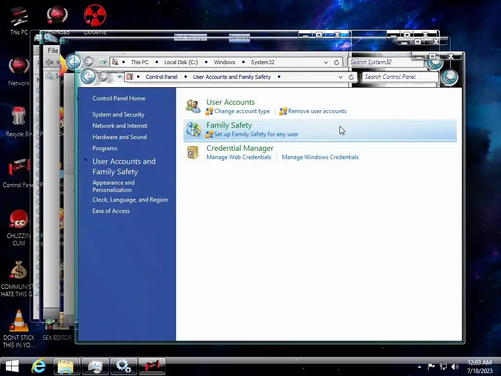Open DONT STICK traffic cone icon
Viewport: 501px width, 376px height.
(19, 329)
